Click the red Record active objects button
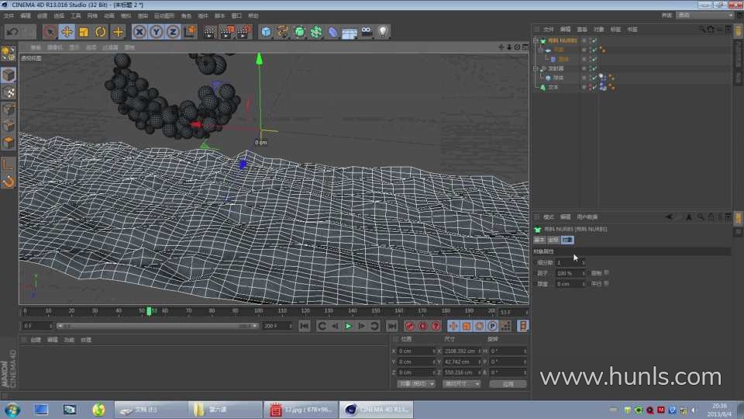 click(x=410, y=326)
